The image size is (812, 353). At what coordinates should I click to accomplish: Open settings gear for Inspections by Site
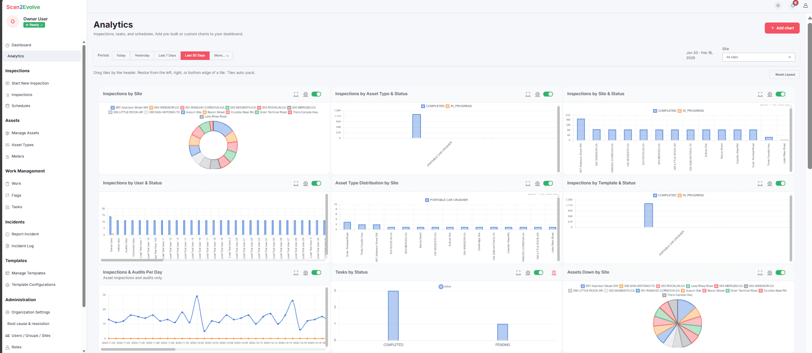click(x=306, y=94)
